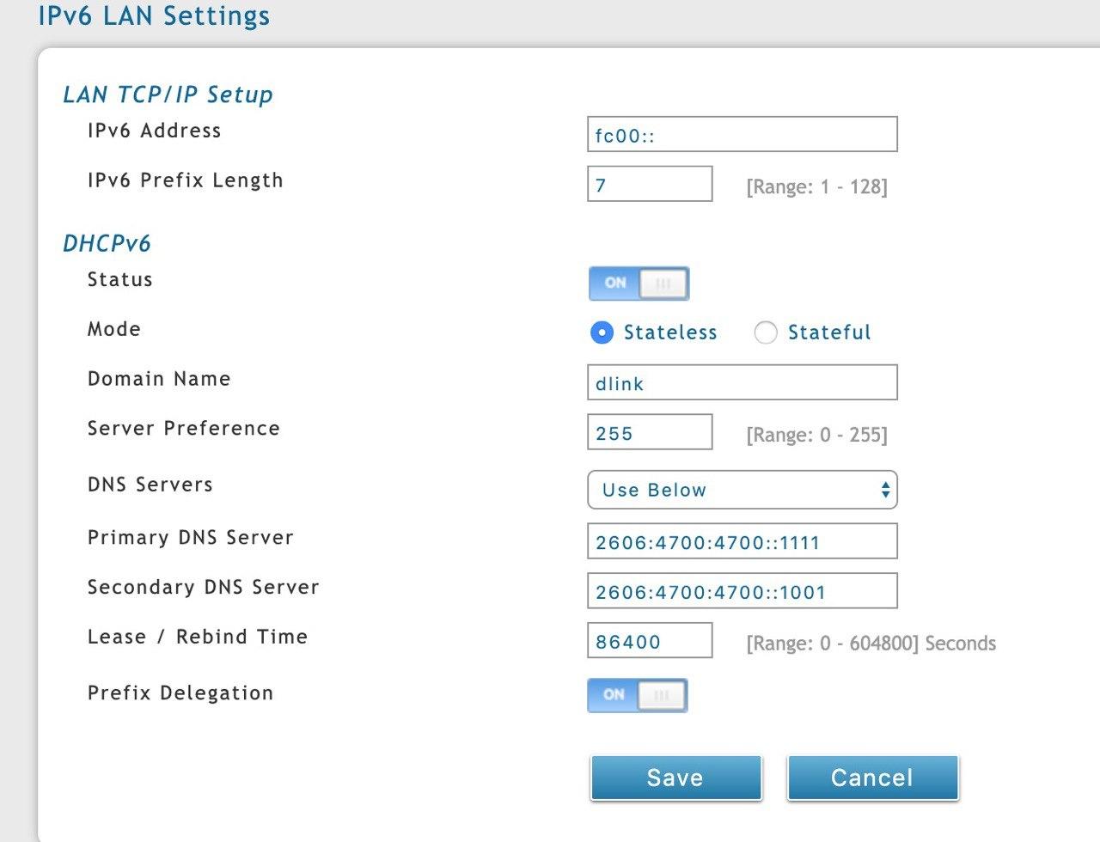Edit the Domain Name field

coord(742,383)
